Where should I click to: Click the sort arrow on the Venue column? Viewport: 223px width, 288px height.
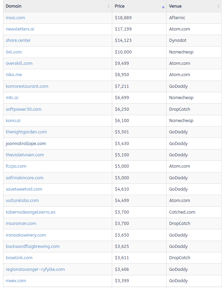219,6
